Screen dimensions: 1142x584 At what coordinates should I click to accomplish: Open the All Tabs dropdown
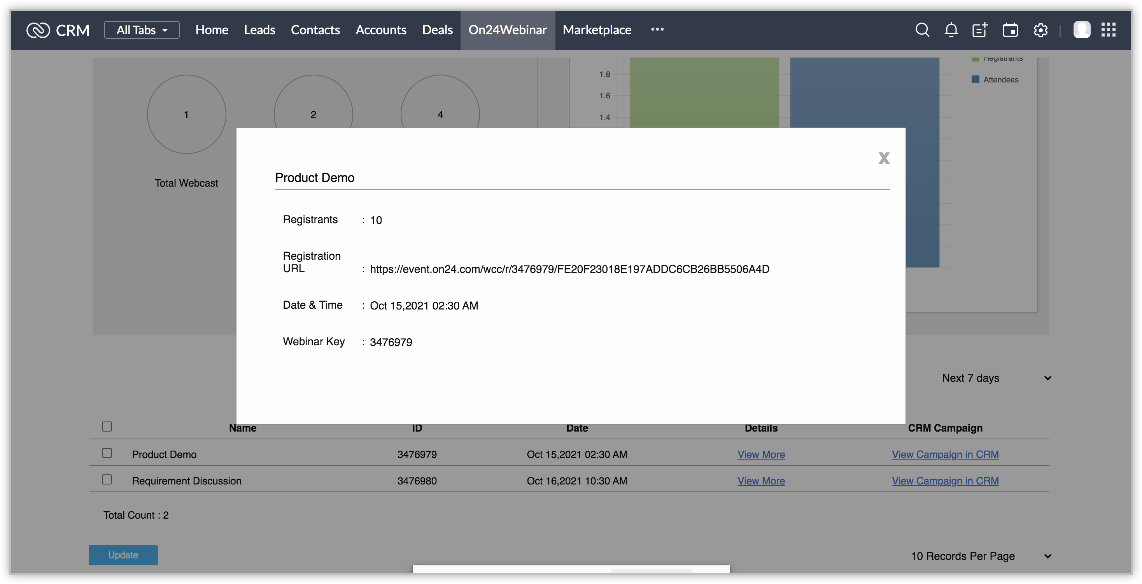(142, 30)
